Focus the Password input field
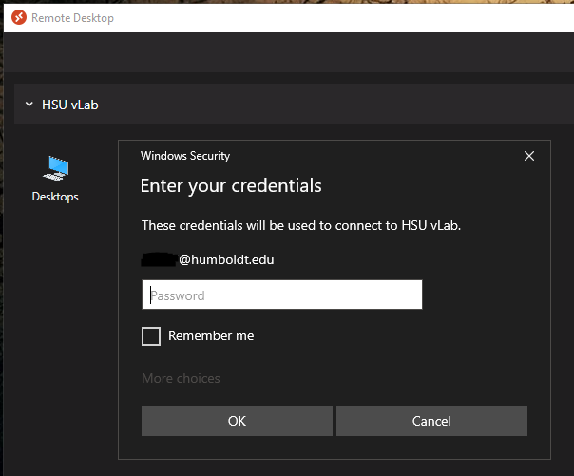Screen dimensions: 574x476 click(282, 295)
